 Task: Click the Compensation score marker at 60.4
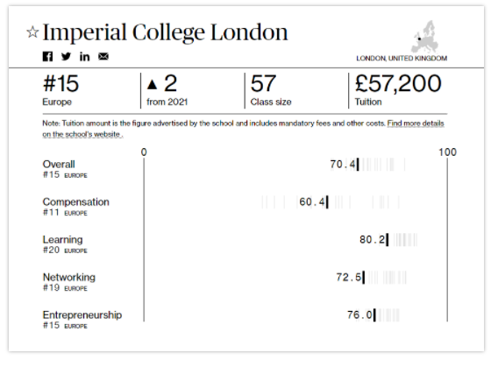[x=327, y=202]
